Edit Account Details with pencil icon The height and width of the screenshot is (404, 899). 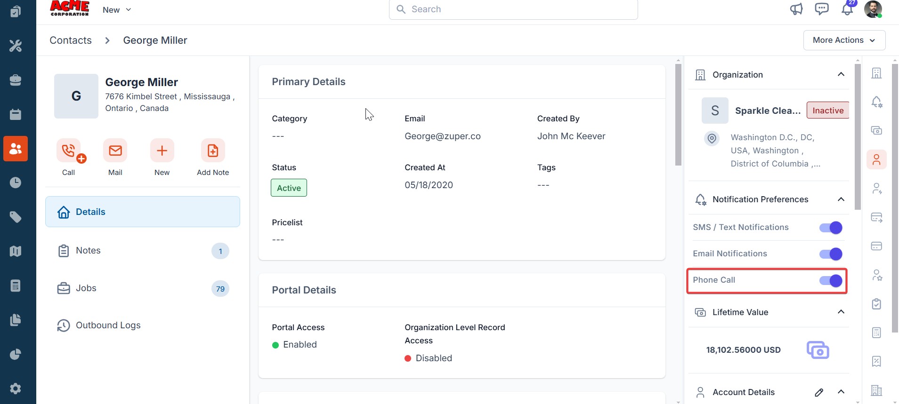[x=819, y=392]
